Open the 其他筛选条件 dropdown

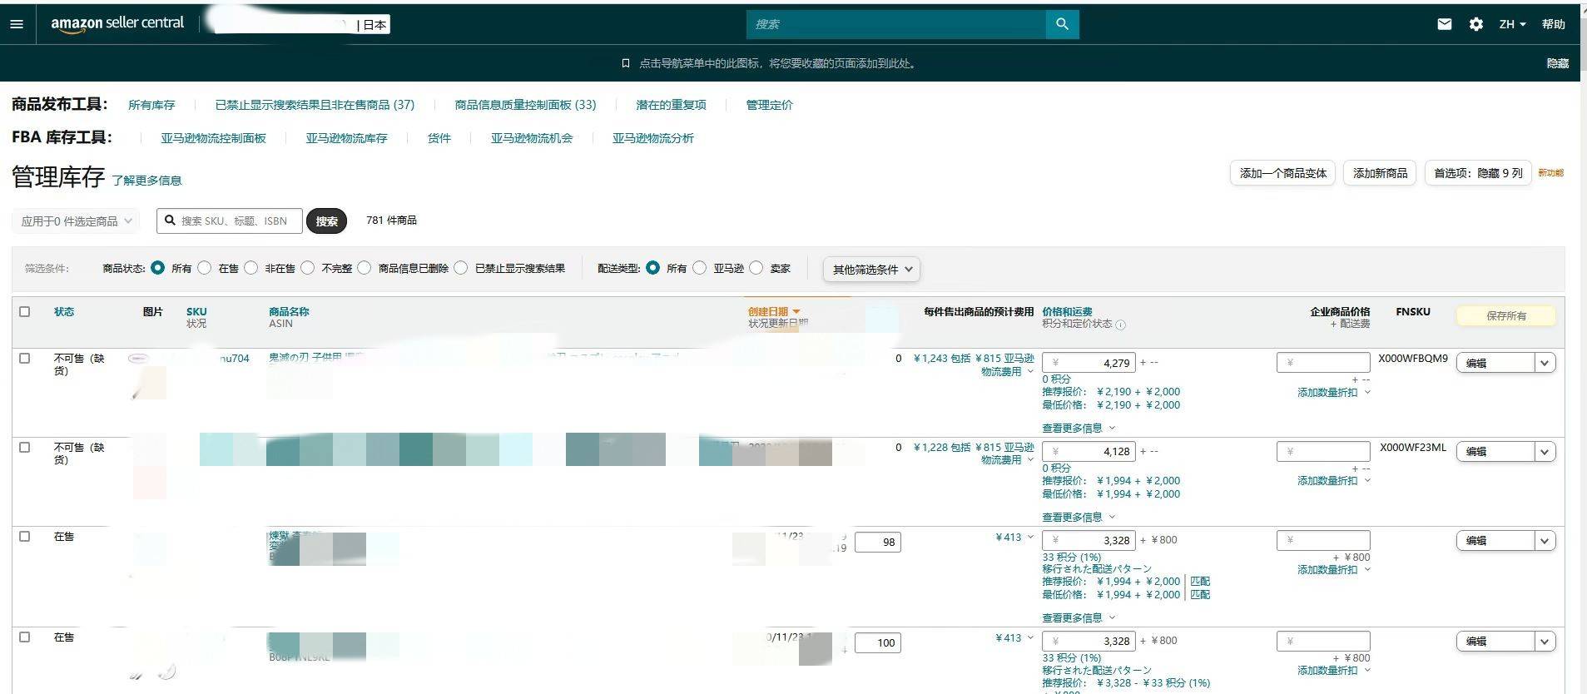[x=871, y=269]
